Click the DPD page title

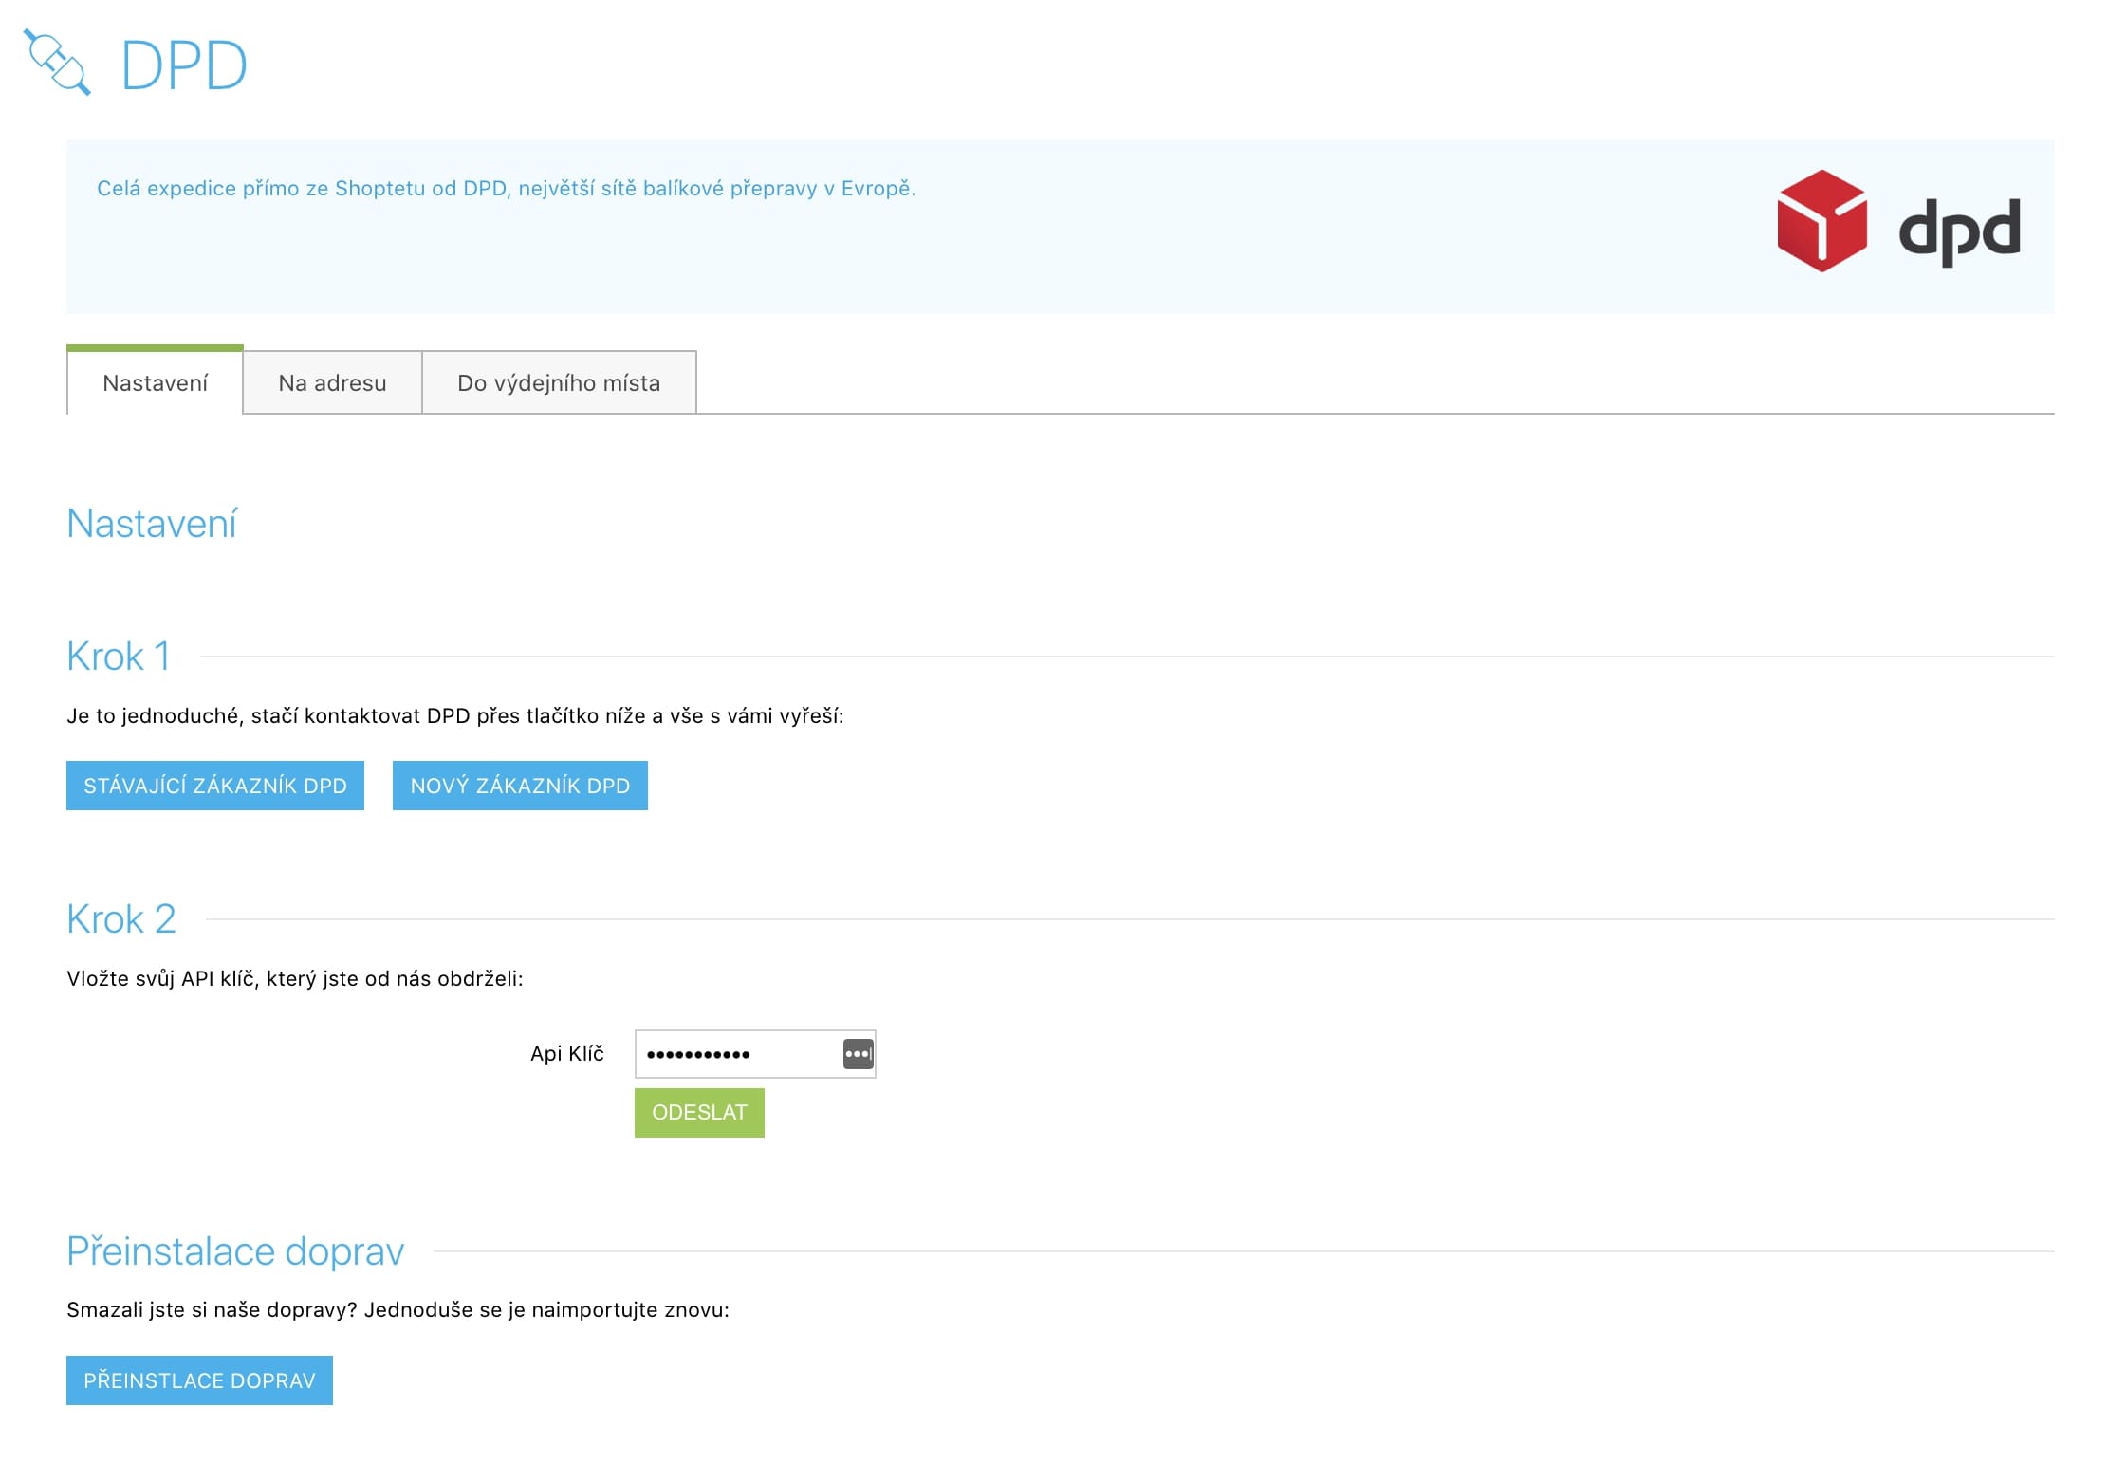pyautogui.click(x=184, y=65)
